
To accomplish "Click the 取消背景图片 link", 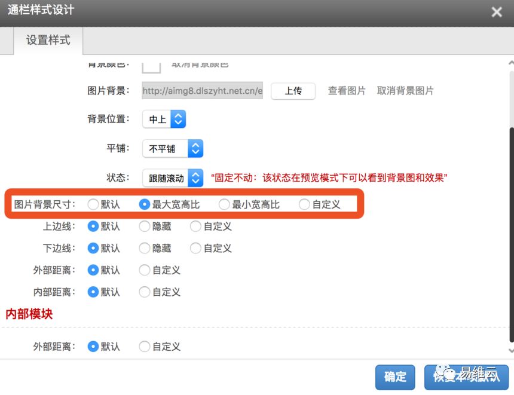I will point(405,90).
